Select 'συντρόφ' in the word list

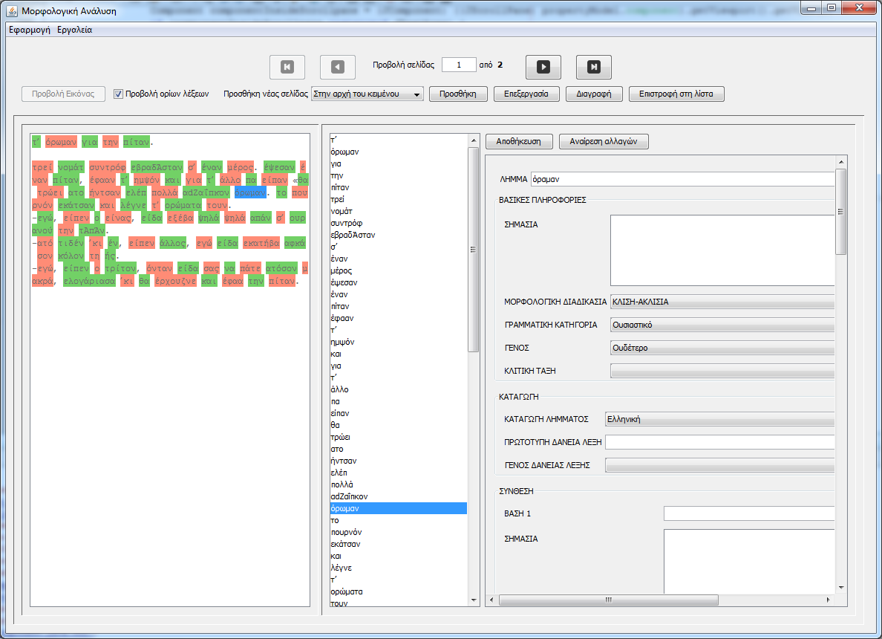tap(398, 223)
